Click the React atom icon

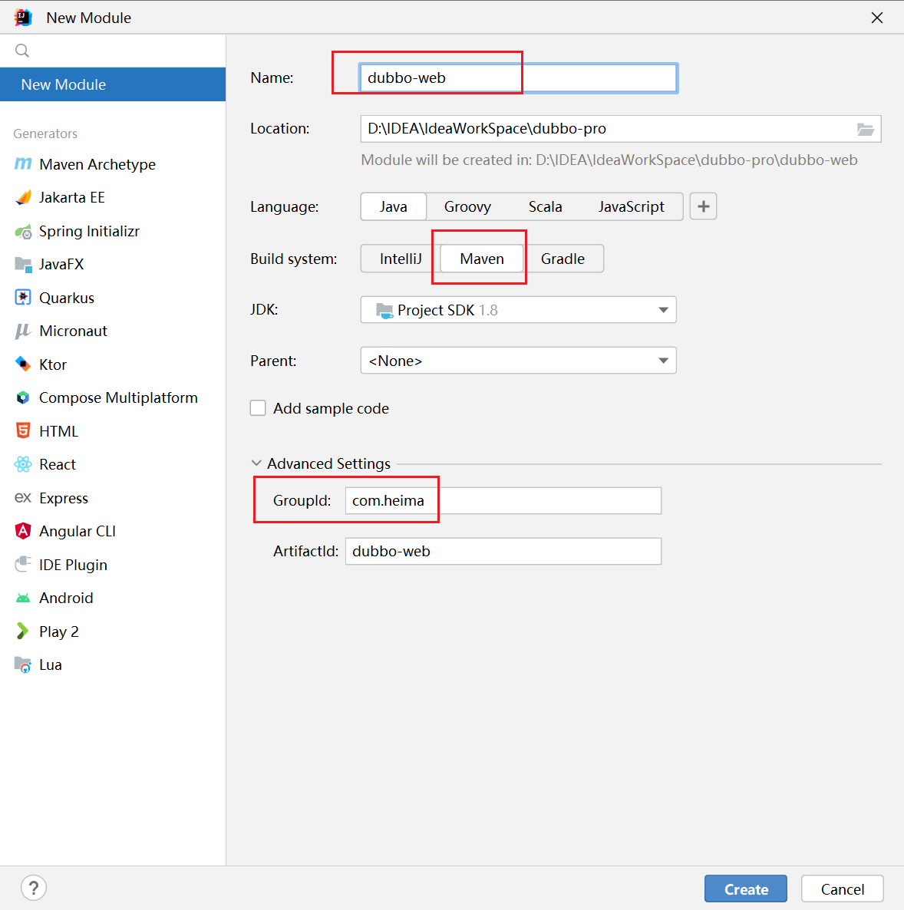click(23, 464)
